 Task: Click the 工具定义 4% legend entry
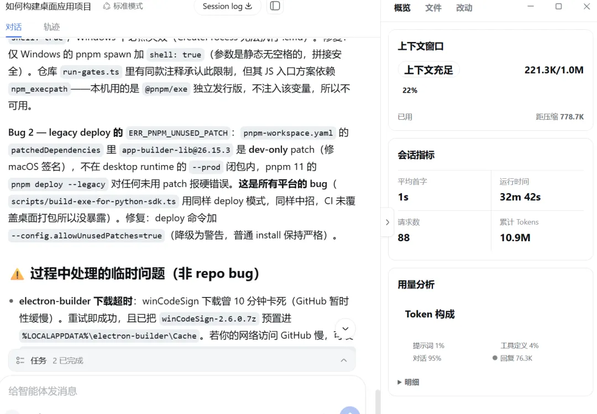pos(519,346)
